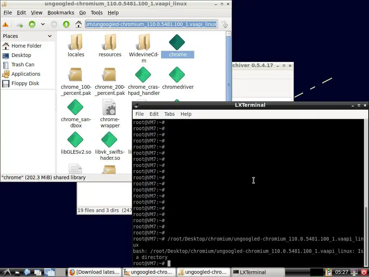The height and width of the screenshot is (277, 369).
Task: Click the '19 files and 3 dirs' status text
Action: (x=98, y=210)
